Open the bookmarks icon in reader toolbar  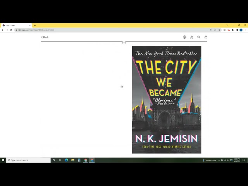coord(206,37)
